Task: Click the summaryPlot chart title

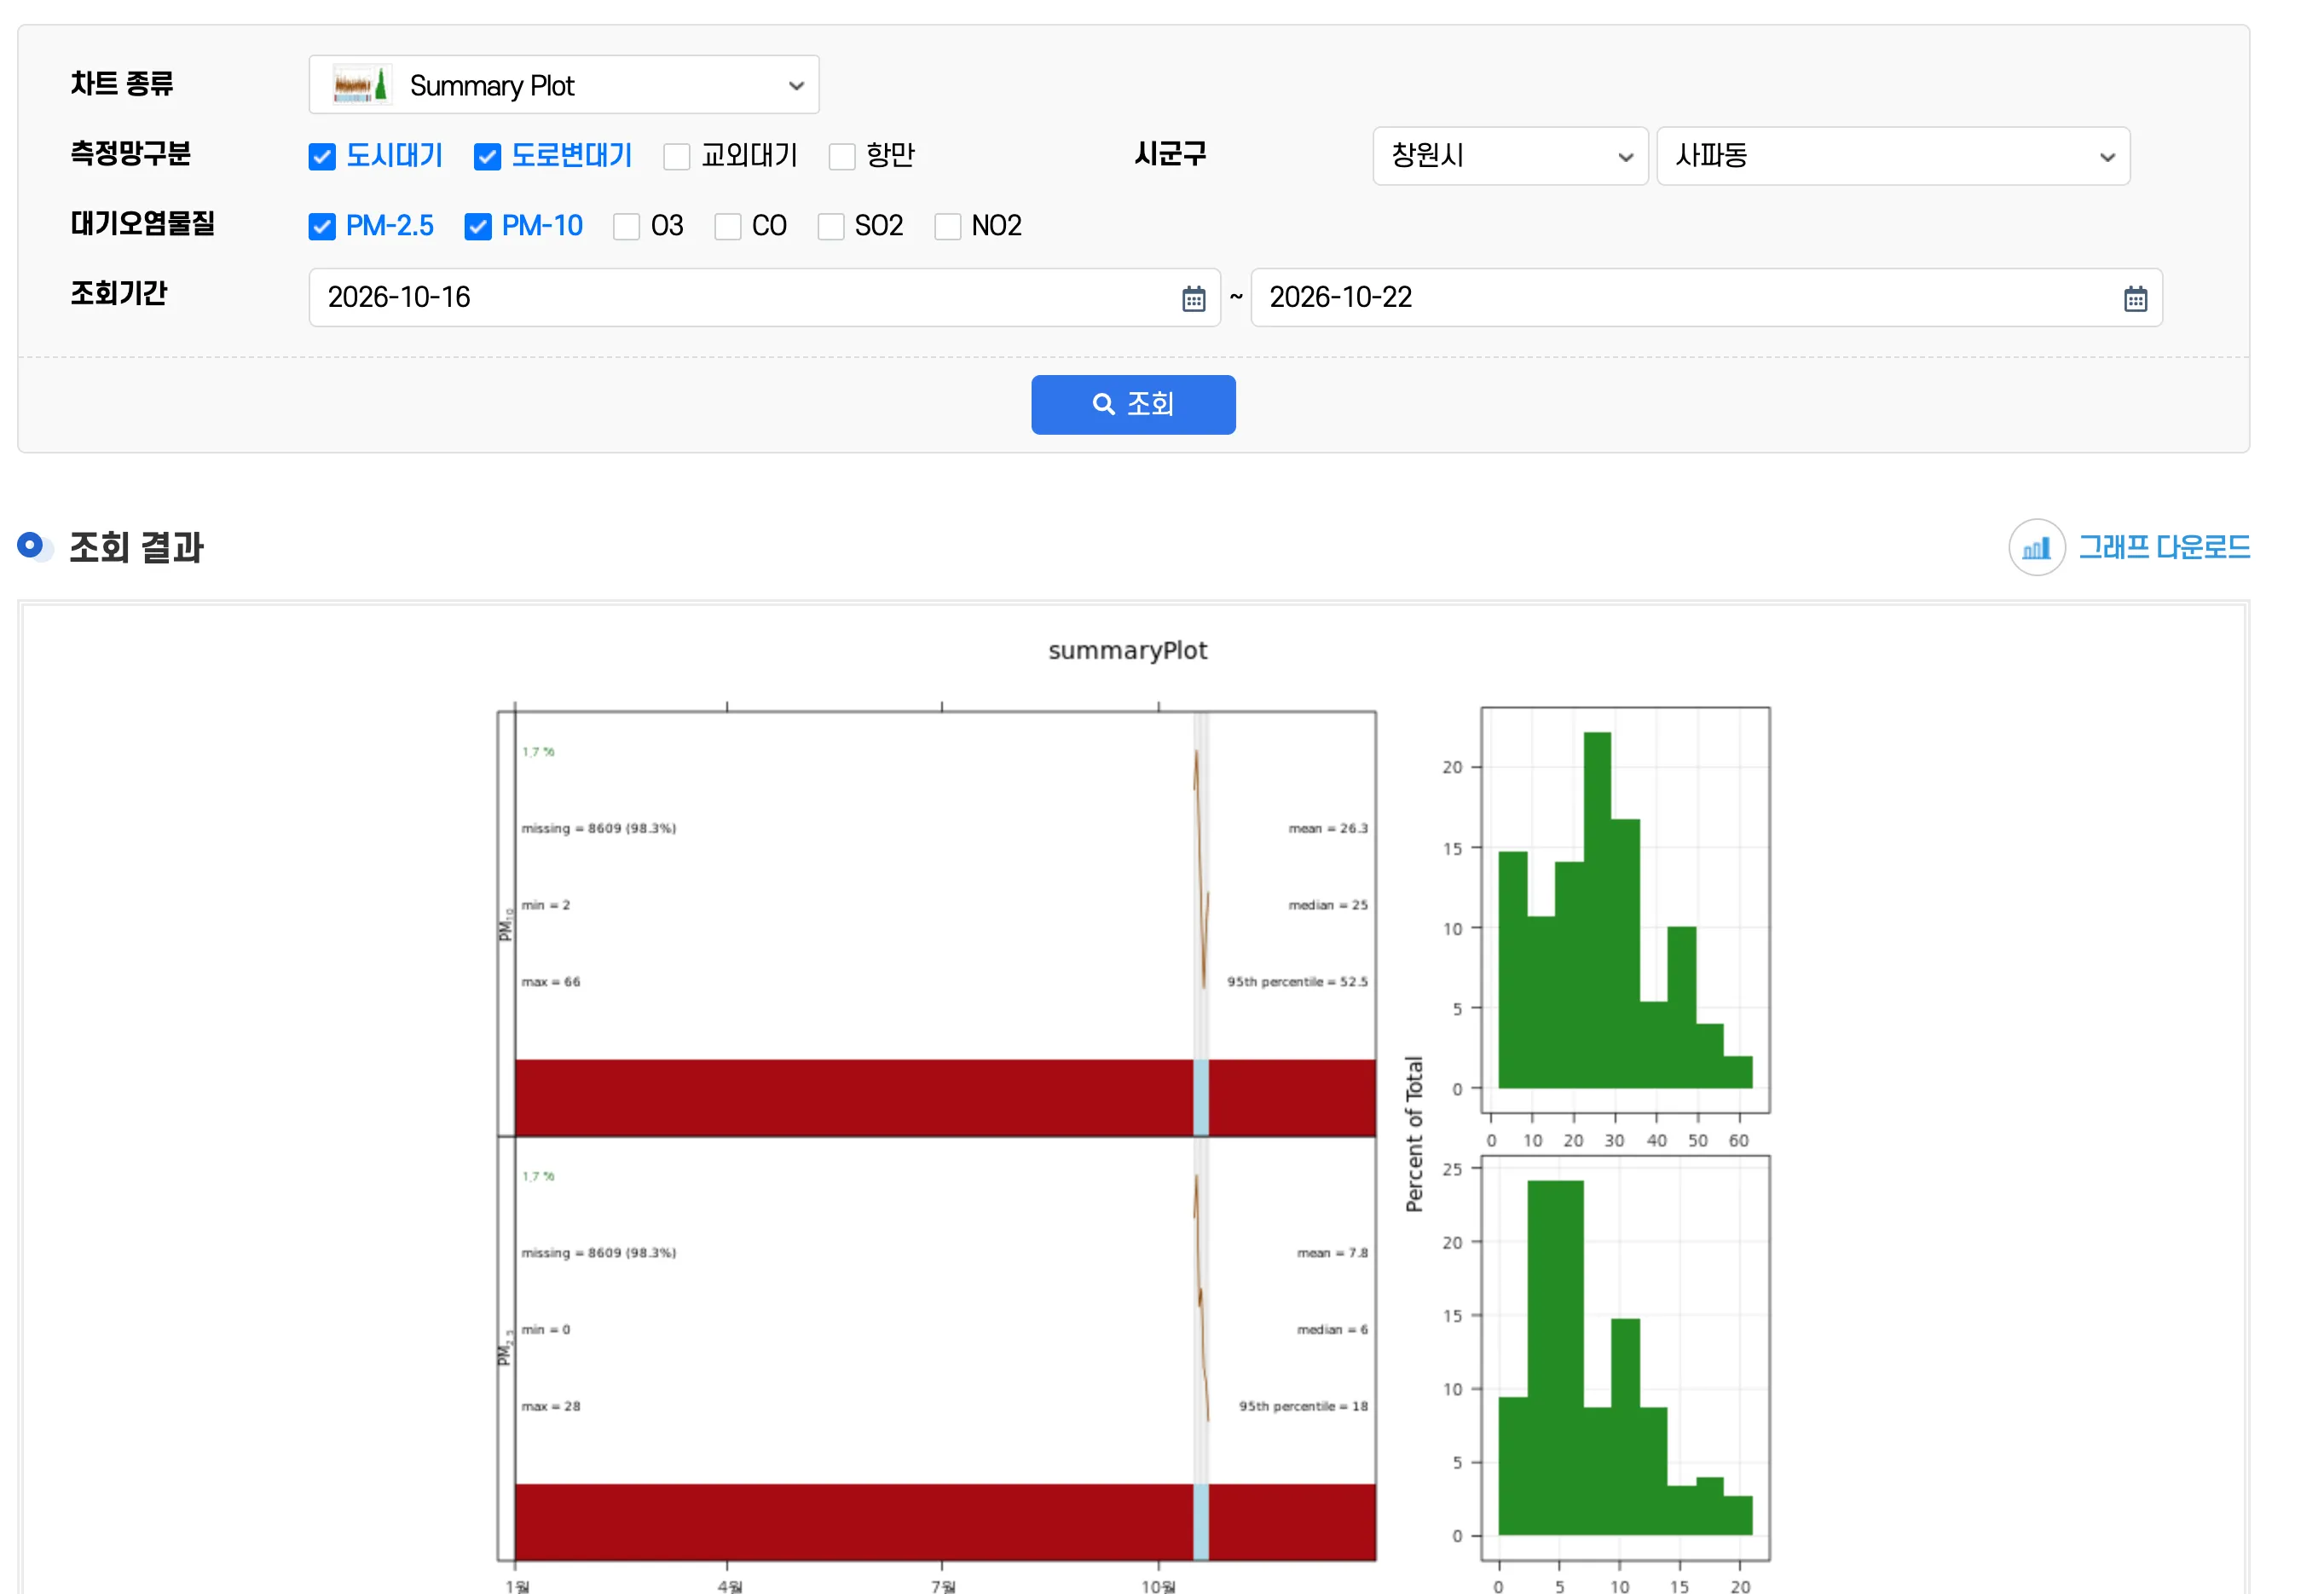Action: tap(1127, 651)
